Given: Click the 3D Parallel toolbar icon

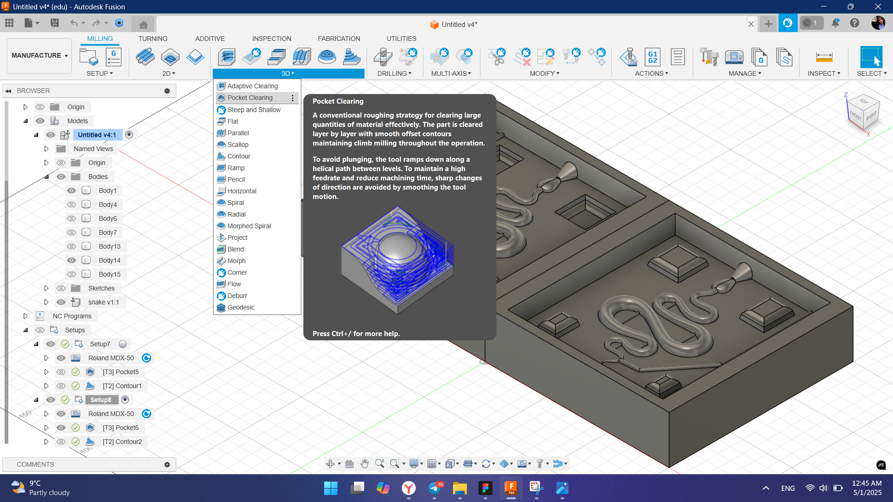Looking at the screenshot, I should [x=302, y=57].
